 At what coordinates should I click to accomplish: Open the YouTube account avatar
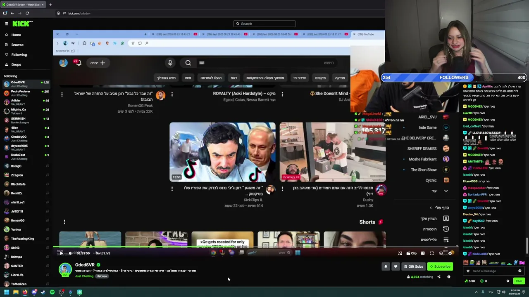(63, 63)
